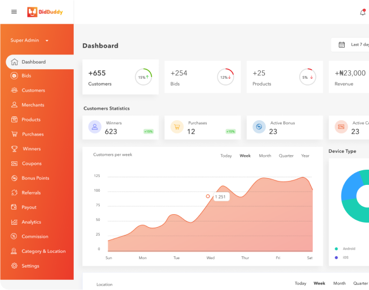This screenshot has width=369, height=290.
Task: Click the iOS legend dot
Action: coord(336,257)
